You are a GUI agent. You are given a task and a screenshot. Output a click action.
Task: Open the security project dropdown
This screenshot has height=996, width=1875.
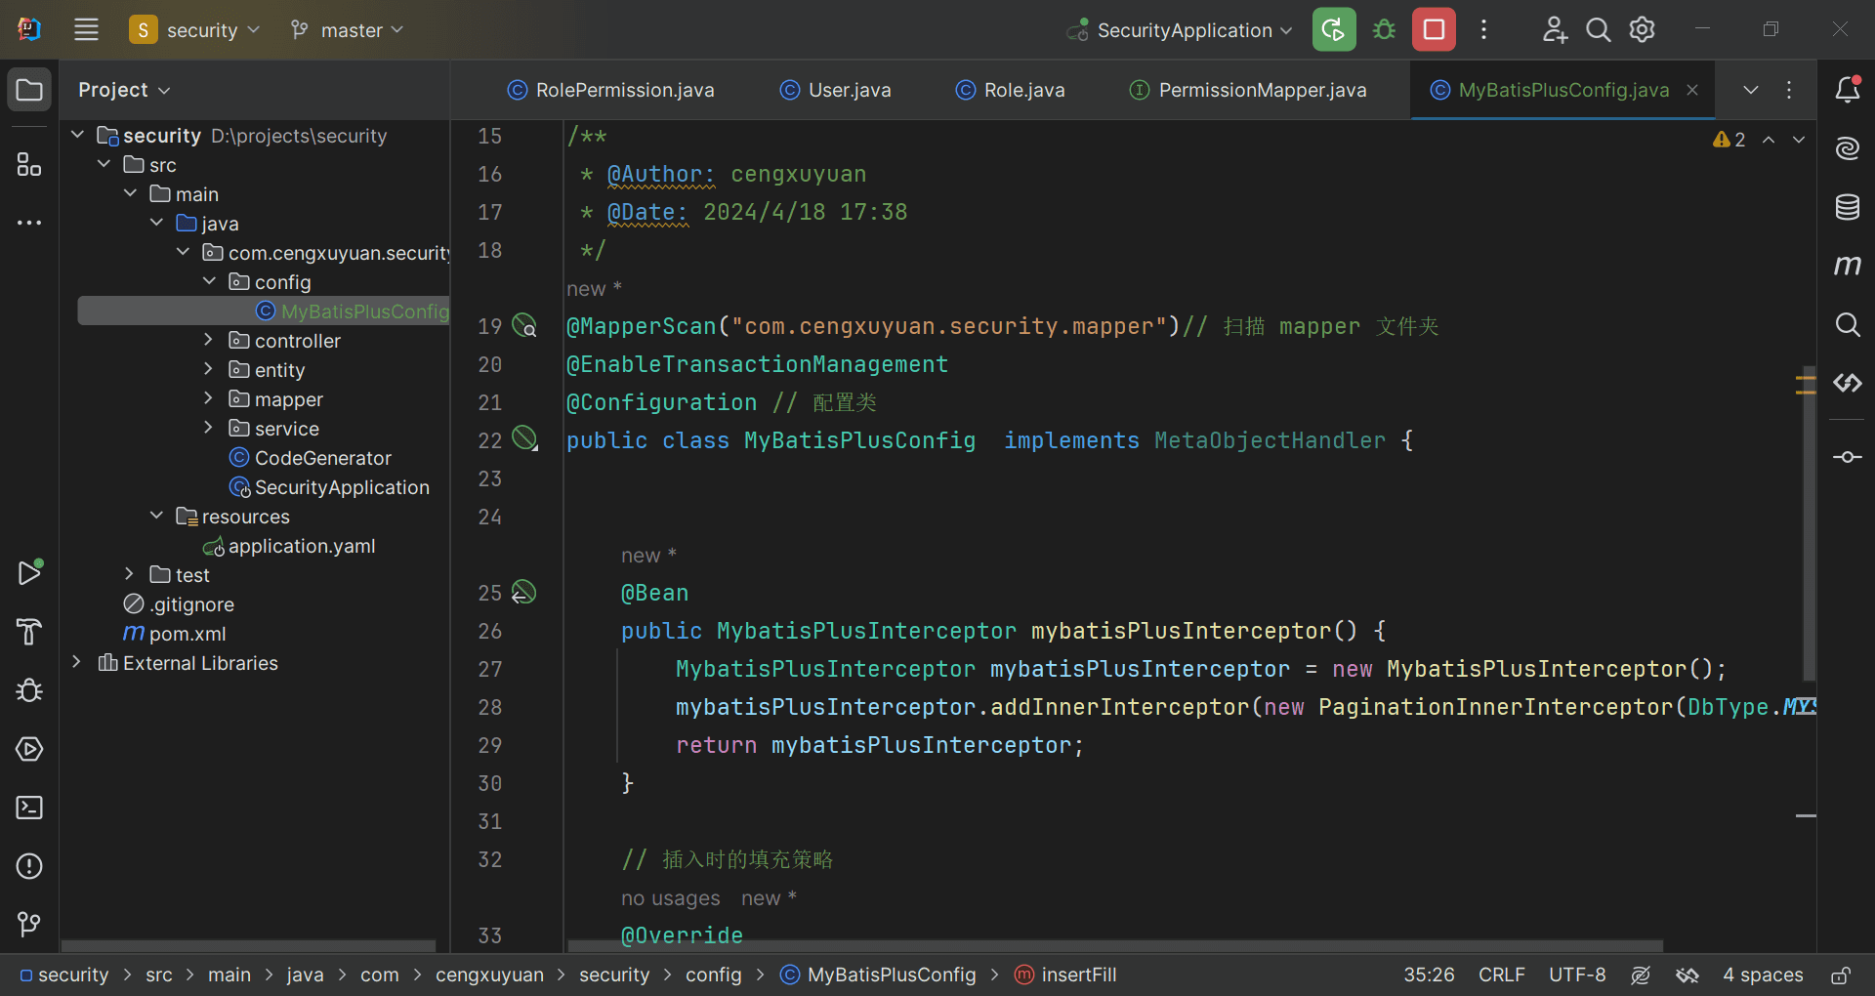click(x=195, y=30)
